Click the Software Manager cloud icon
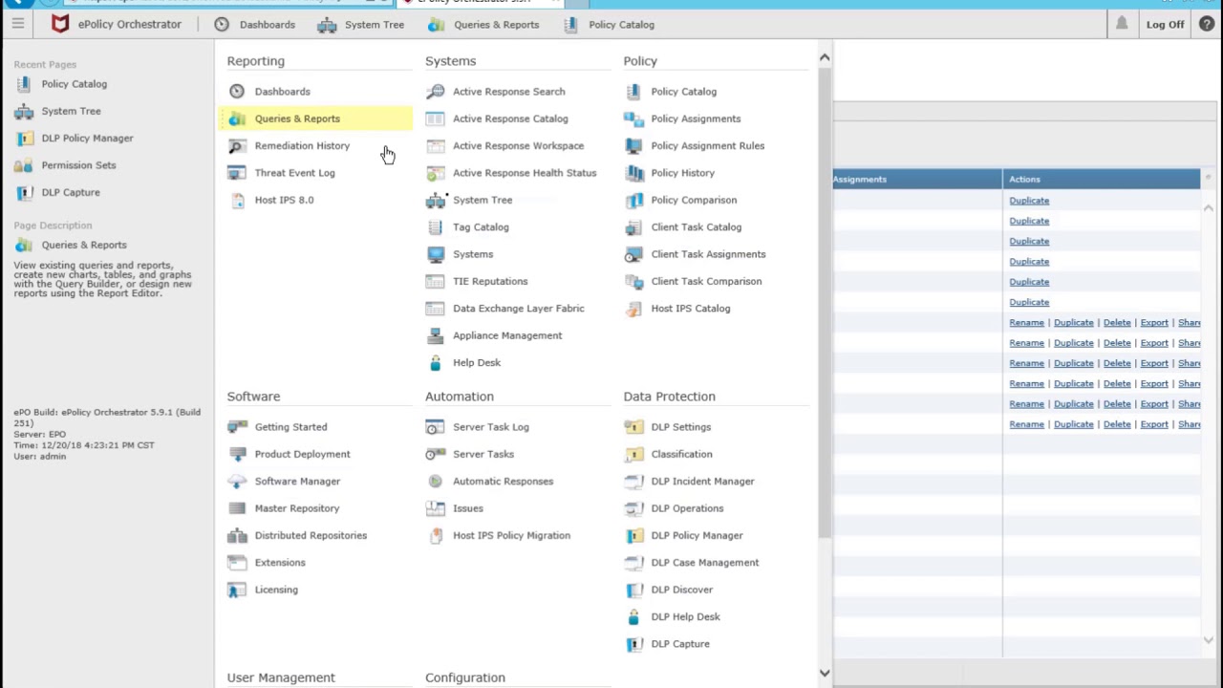 click(x=237, y=482)
